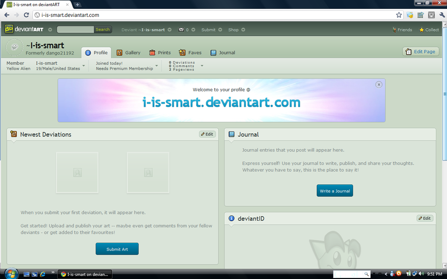The height and width of the screenshot is (279, 447).
Task: Click the Journal widget icon
Action: click(x=231, y=134)
